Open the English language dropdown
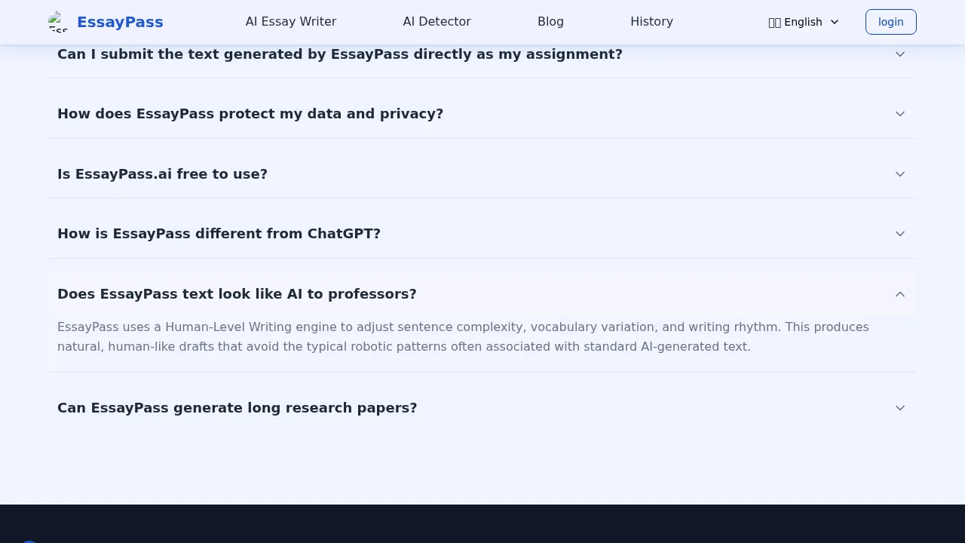This screenshot has width=965, height=543. (803, 22)
